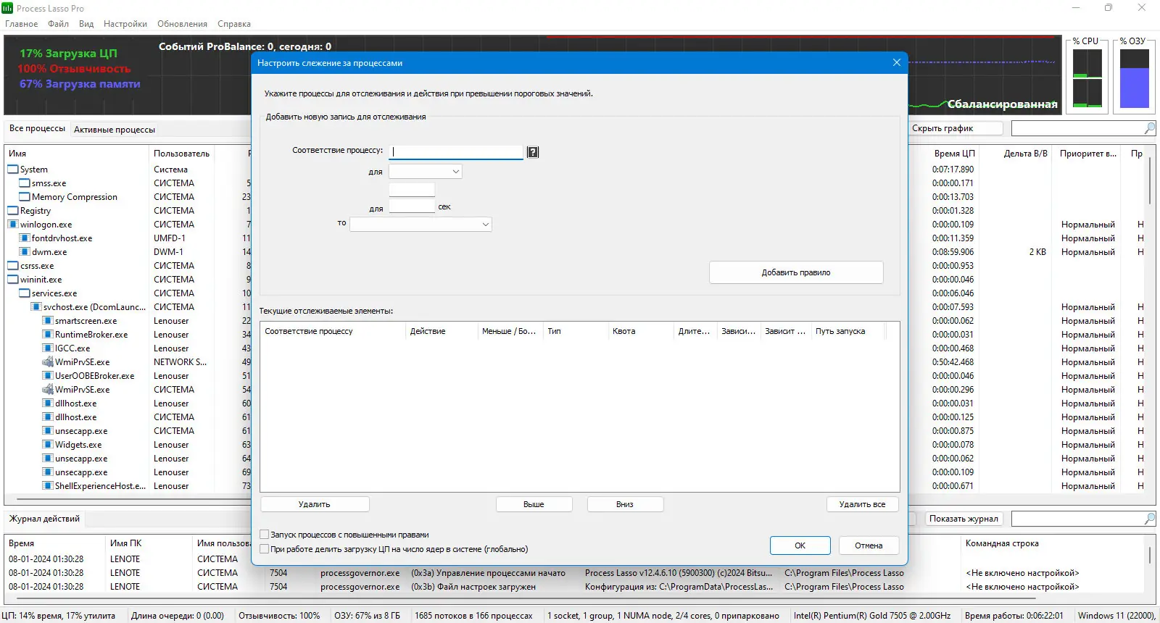Select the csrss.exe process icon

[x=13, y=266]
